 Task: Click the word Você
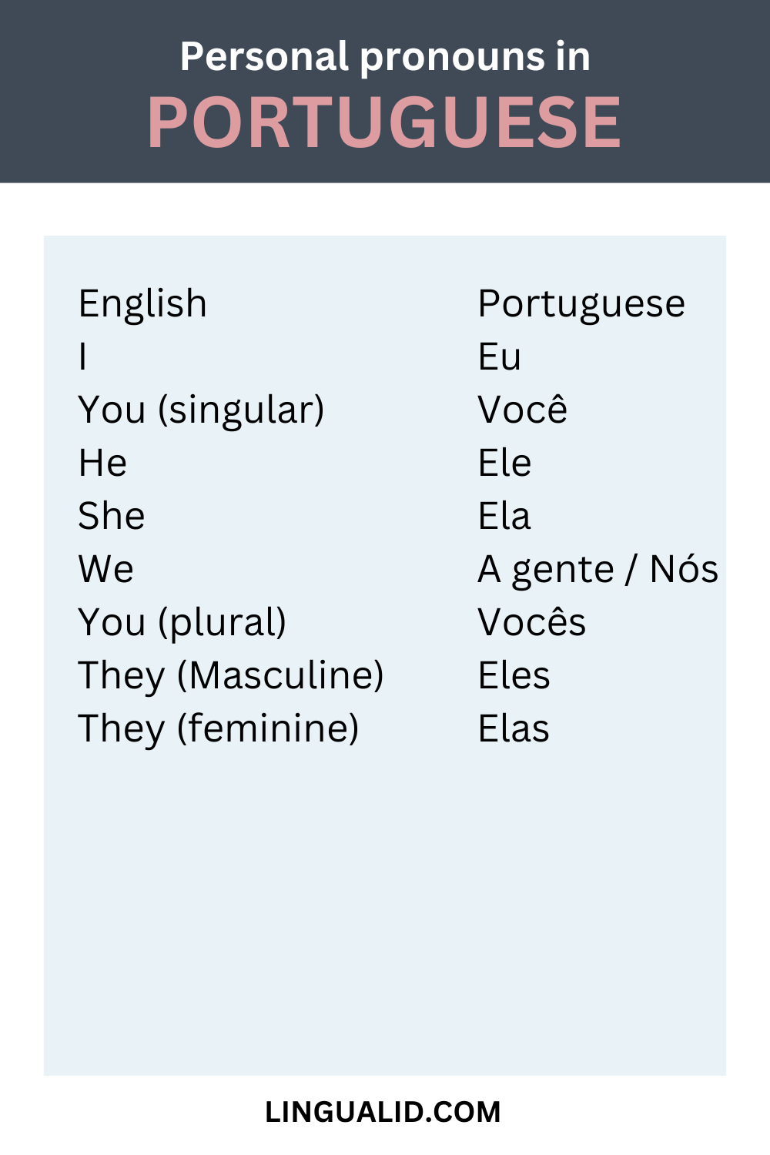click(x=523, y=410)
